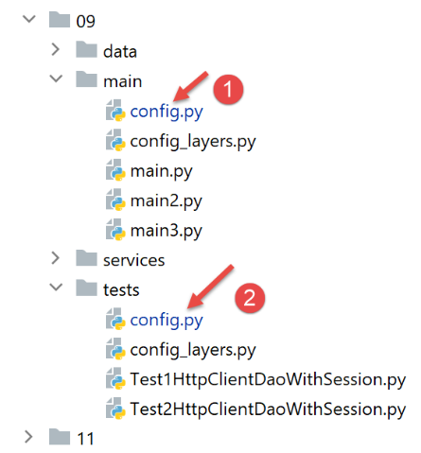Click the services folder icon

86,258
